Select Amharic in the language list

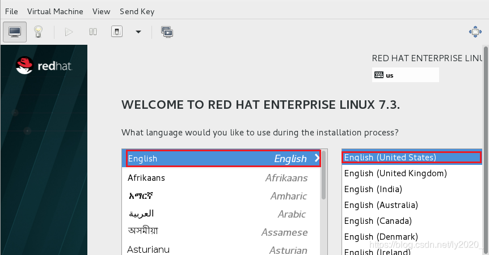coord(221,196)
